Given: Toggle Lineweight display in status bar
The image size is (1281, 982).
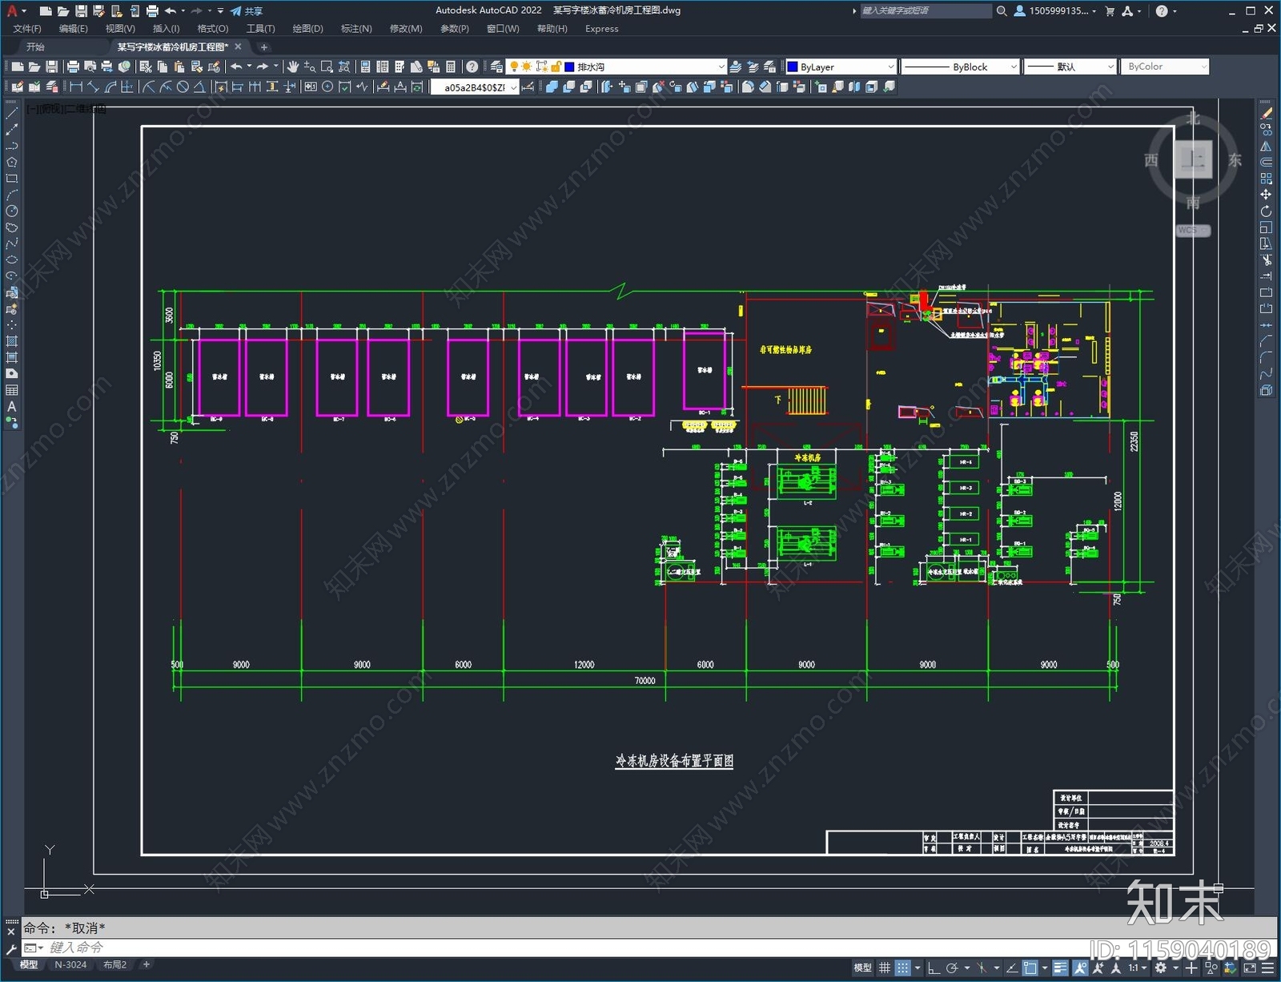Looking at the screenshot, I should coord(1060,968).
